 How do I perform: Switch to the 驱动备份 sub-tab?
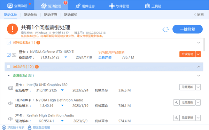[x=30, y=15]
